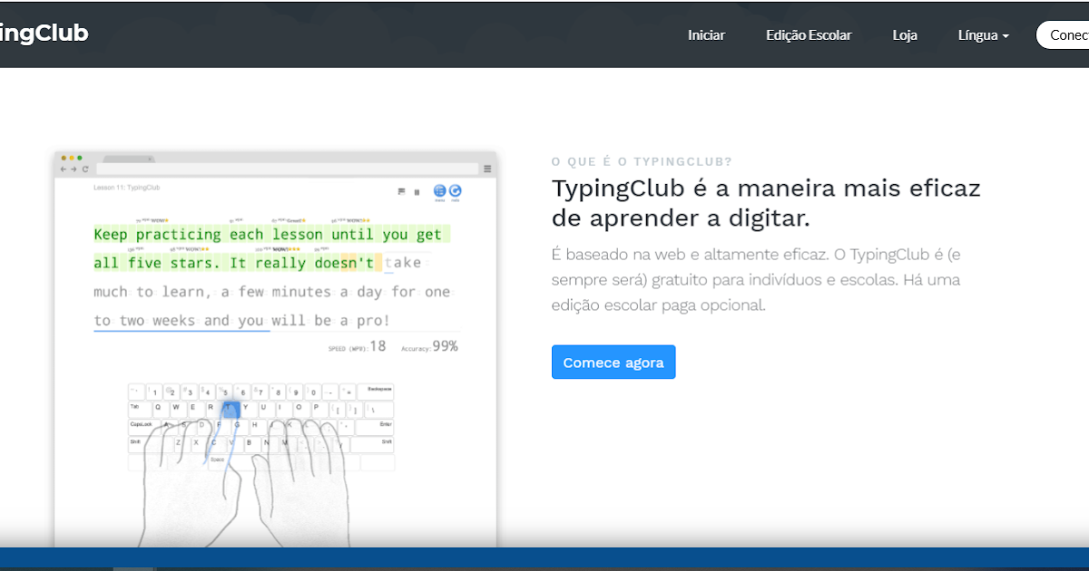
Task: Click the Enter key on the keyboard illustration
Action: click(x=374, y=427)
